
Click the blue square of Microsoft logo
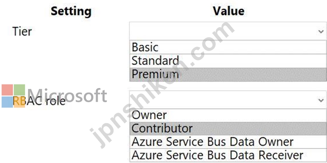tap(7, 102)
